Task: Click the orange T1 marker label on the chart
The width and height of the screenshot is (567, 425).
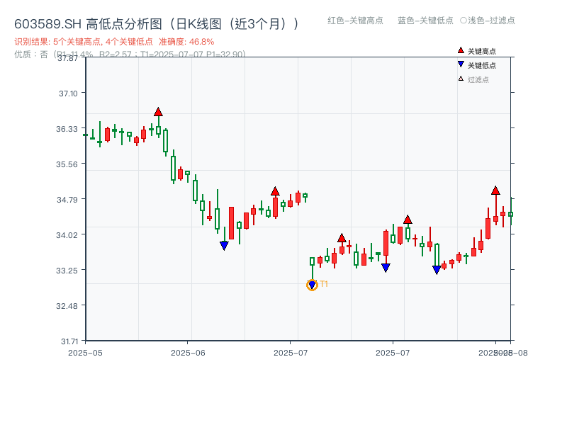Action: point(323,284)
